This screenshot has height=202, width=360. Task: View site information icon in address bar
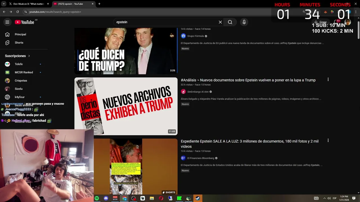click(x=26, y=12)
